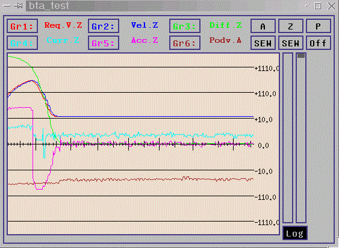Click the P button
Screen dimensions: 339x248
[x=319, y=26]
